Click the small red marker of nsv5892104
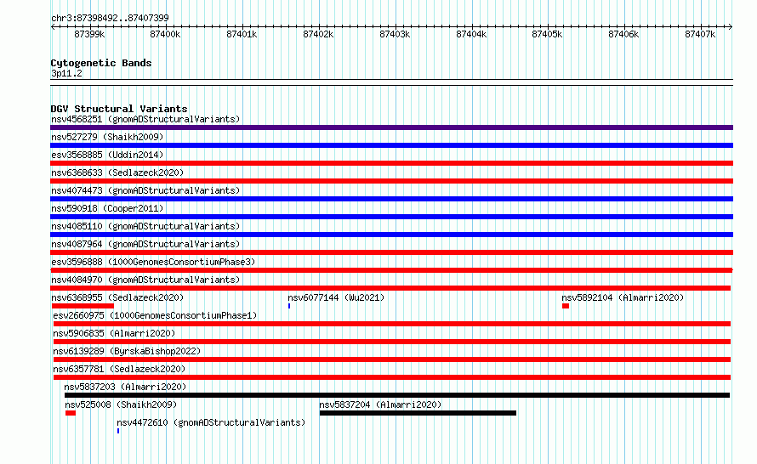 566,306
